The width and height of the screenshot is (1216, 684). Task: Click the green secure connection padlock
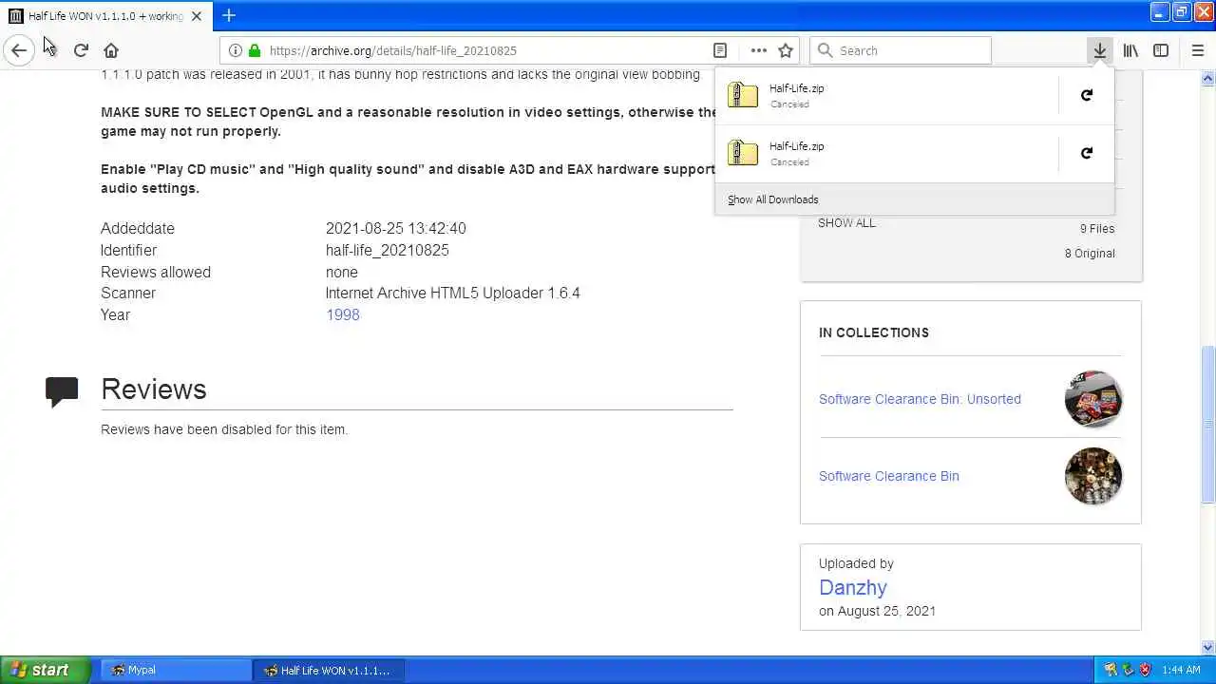[254, 50]
